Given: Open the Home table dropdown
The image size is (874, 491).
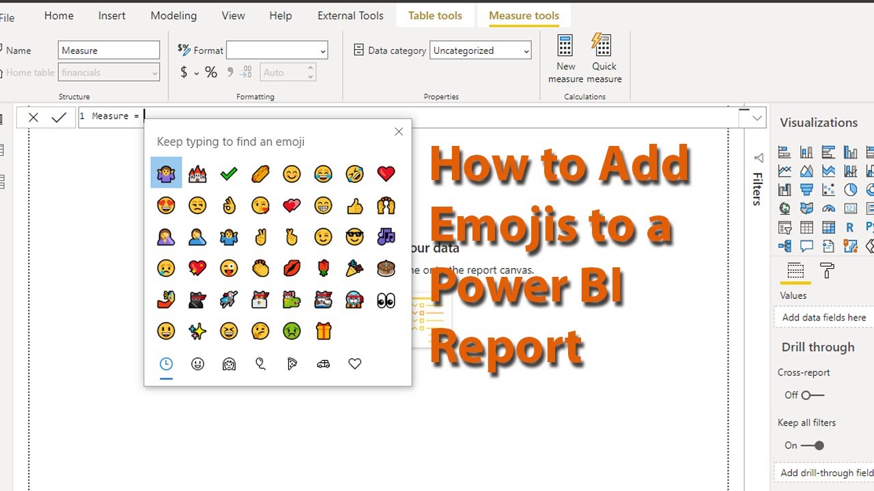Looking at the screenshot, I should point(109,72).
